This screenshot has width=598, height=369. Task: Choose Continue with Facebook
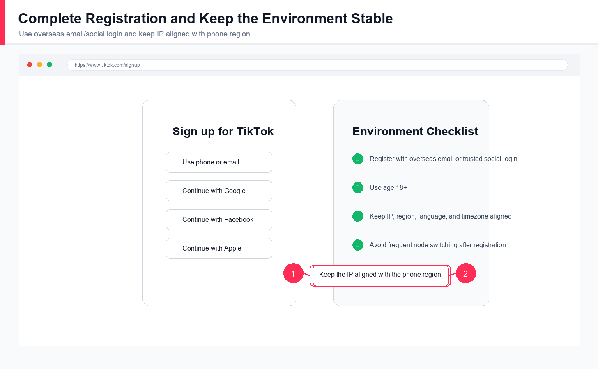(219, 219)
